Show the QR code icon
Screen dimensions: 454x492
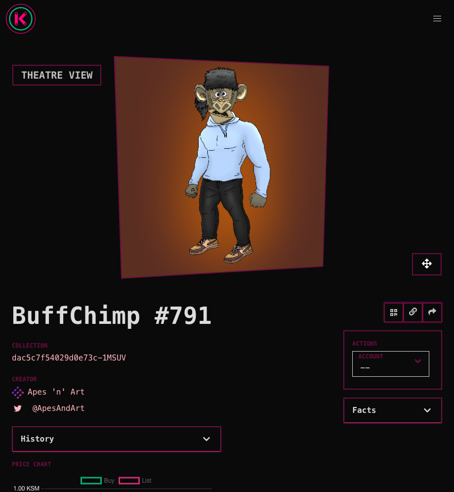pos(394,313)
